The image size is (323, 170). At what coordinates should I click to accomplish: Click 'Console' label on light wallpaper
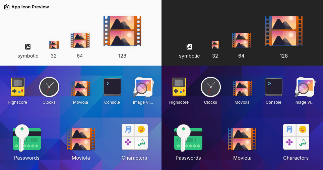112,102
